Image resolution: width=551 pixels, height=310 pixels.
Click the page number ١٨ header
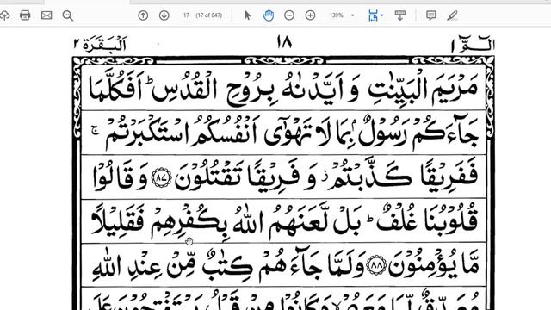pyautogui.click(x=284, y=42)
